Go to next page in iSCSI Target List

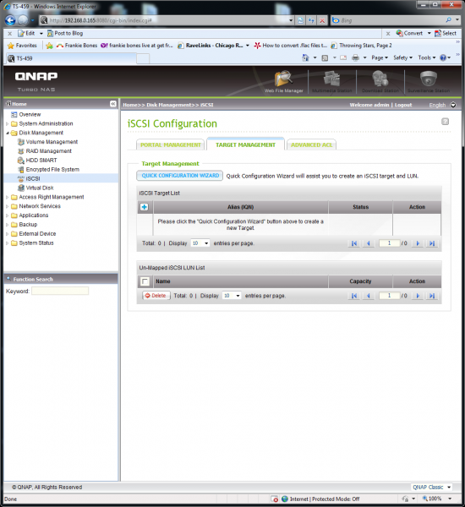point(418,243)
